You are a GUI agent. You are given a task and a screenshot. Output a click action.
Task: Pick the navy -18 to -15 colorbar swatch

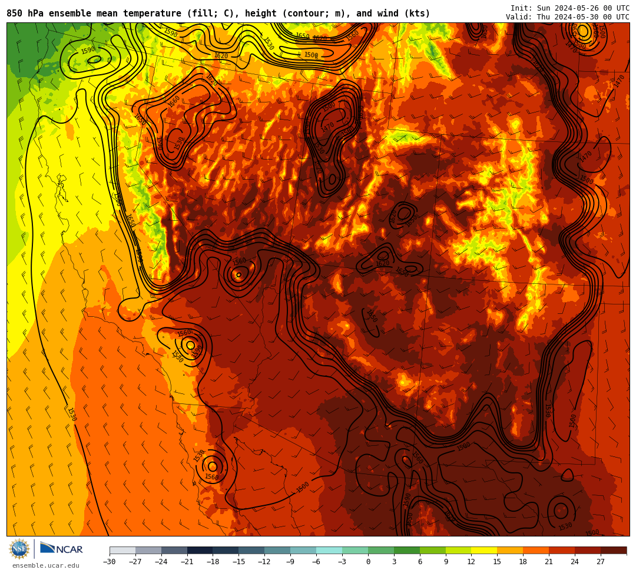226,550
